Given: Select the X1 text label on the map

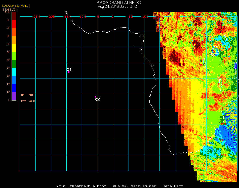Looking at the screenshot, I should click(69, 69).
